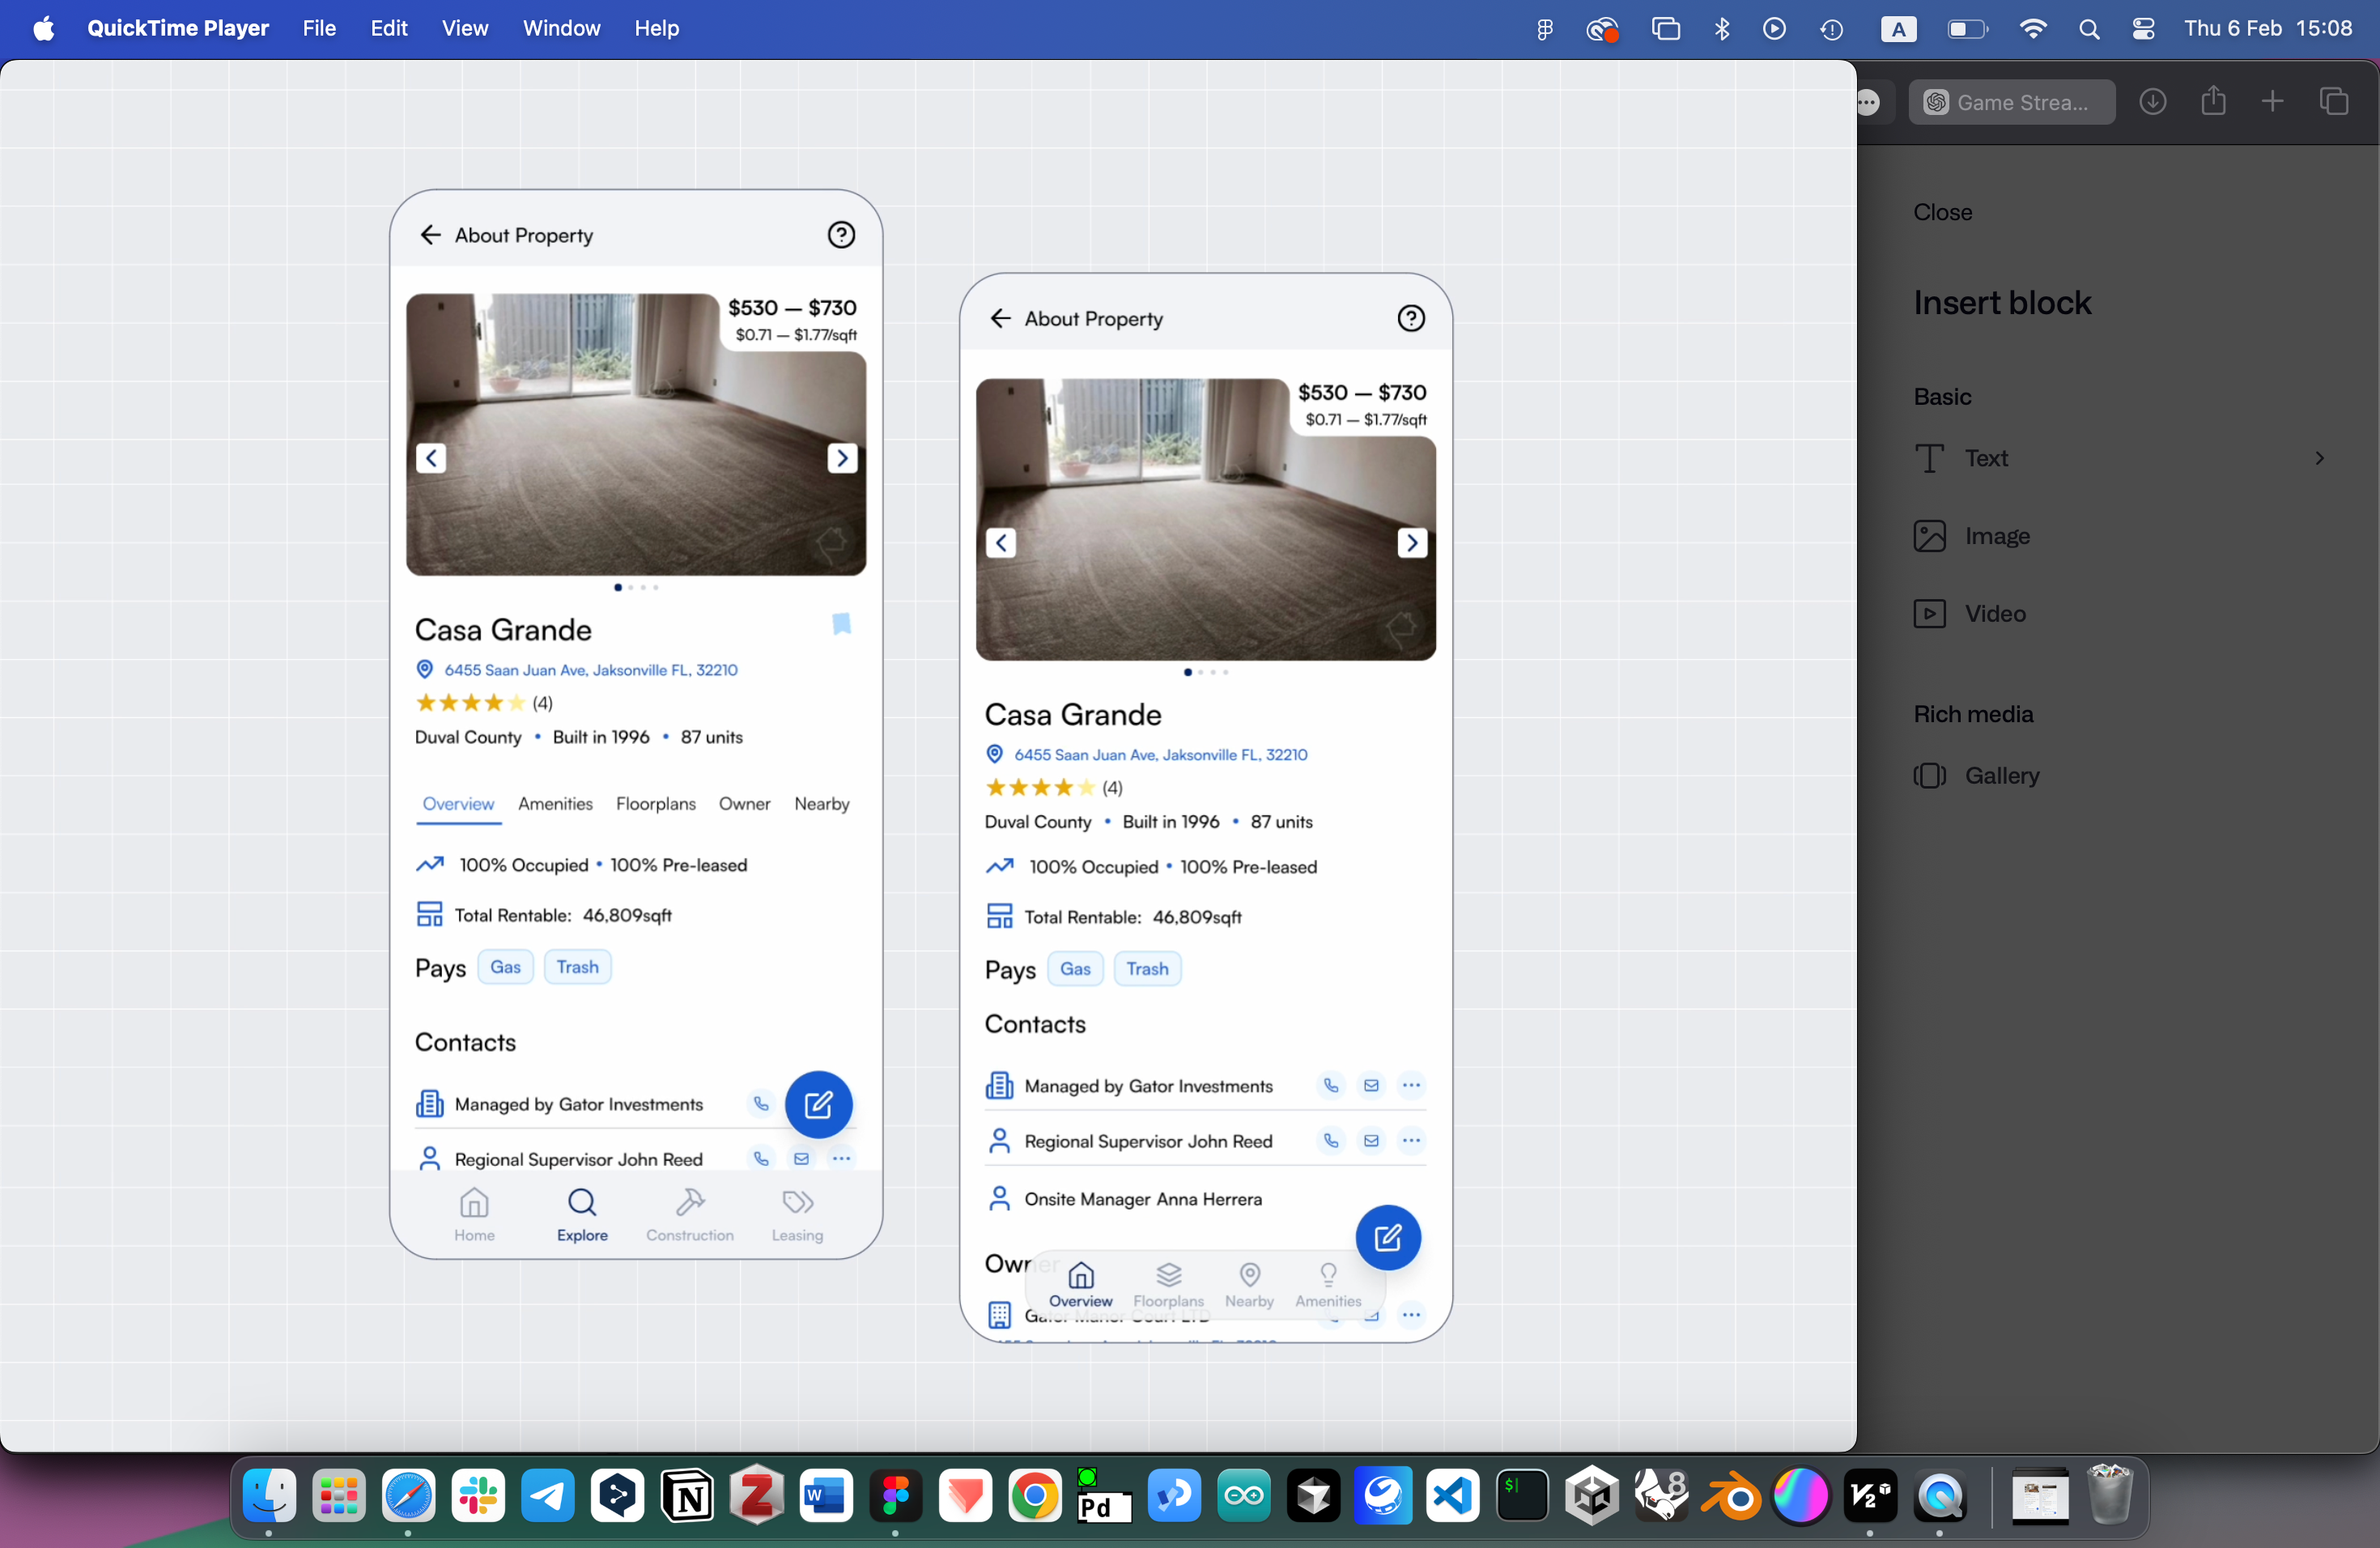The height and width of the screenshot is (1548, 2380).
Task: Open the View menu in QuickTime Player
Action: point(464,28)
